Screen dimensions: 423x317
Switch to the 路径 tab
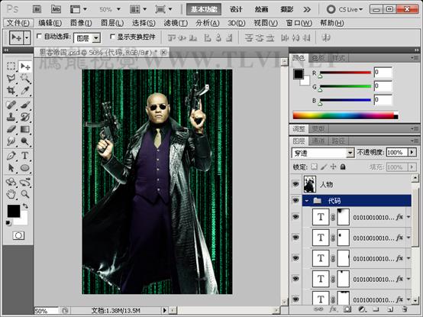(338, 141)
